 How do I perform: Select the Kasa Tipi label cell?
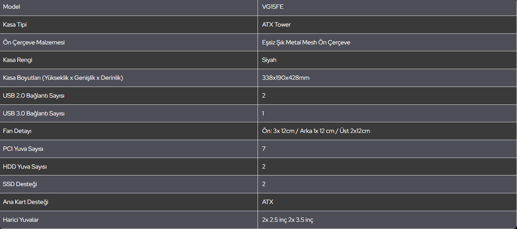point(129,25)
